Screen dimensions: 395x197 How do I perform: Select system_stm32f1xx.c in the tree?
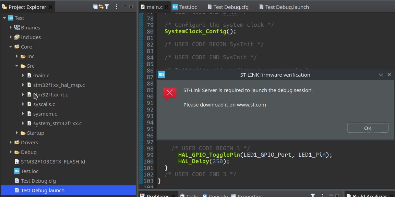[58, 123]
